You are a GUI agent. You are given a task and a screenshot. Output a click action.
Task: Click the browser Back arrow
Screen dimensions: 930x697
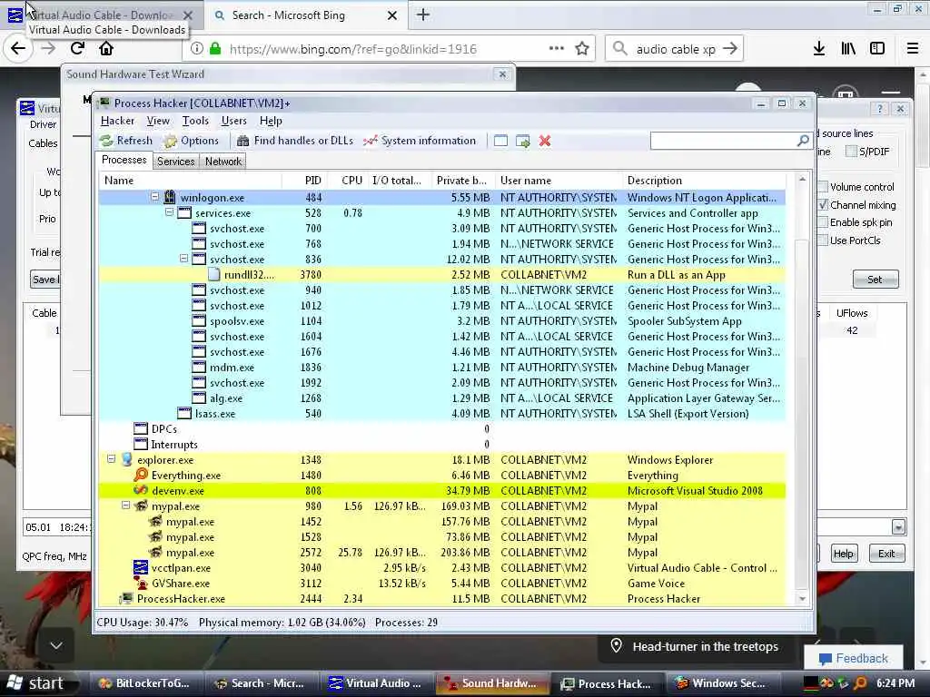18,49
